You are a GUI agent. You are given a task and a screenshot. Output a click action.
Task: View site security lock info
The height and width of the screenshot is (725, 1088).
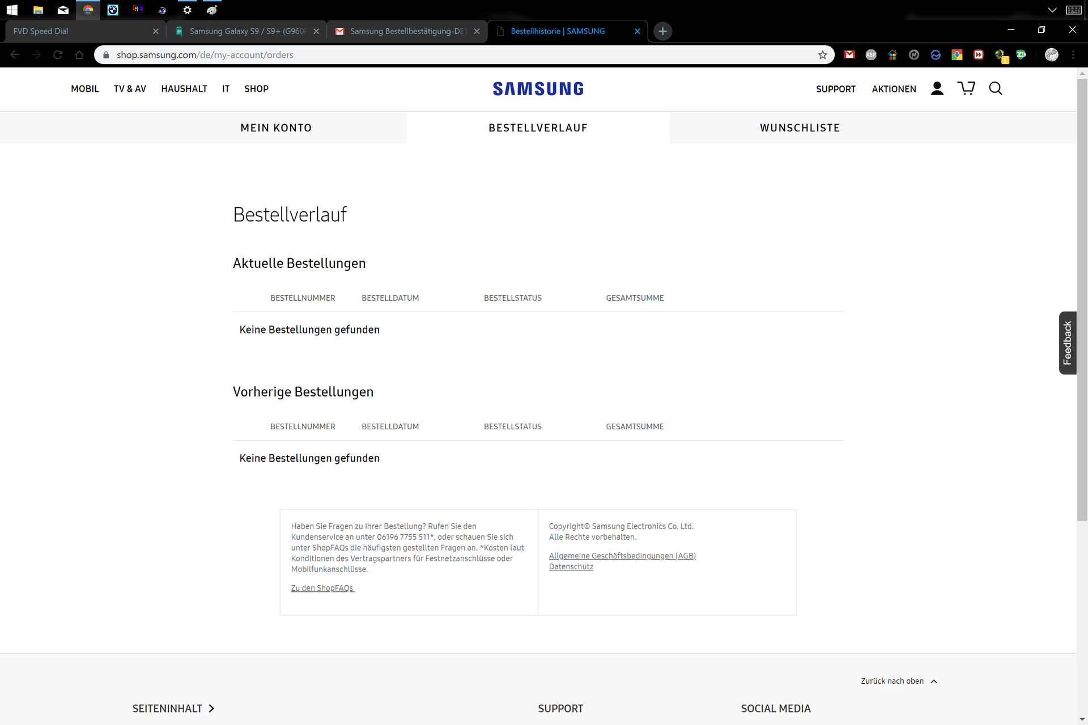106,55
